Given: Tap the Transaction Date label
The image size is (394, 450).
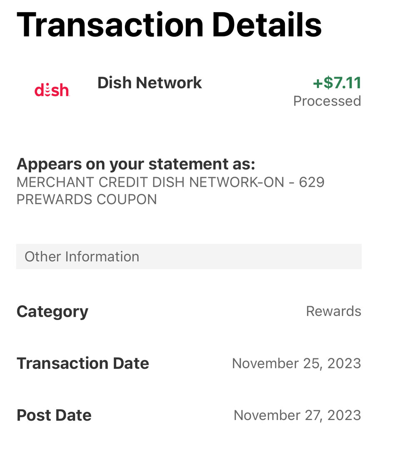Looking at the screenshot, I should [83, 363].
